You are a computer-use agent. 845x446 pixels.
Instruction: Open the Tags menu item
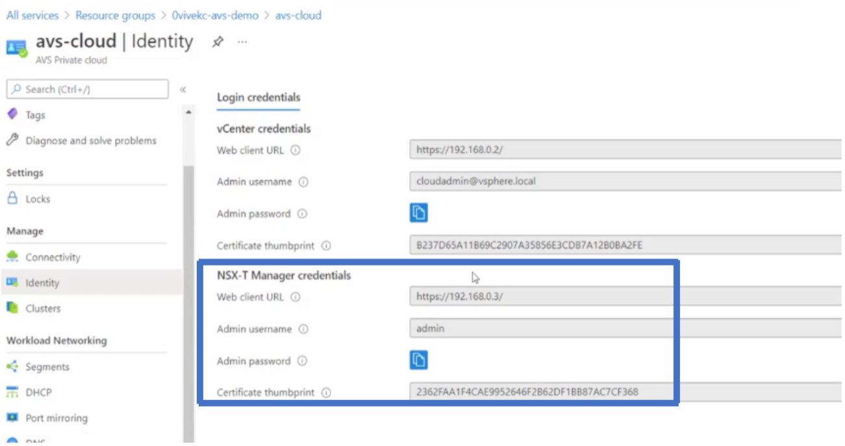coord(35,115)
